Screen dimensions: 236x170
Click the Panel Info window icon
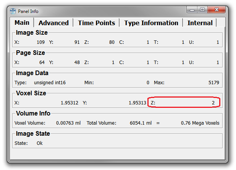click(x=13, y=11)
